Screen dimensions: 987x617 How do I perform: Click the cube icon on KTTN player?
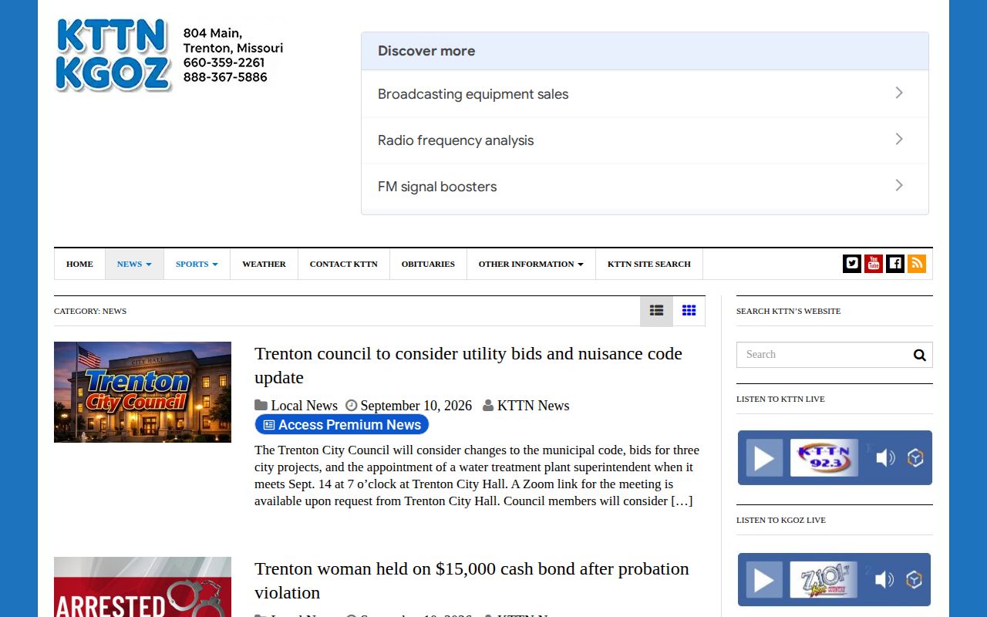(x=915, y=458)
